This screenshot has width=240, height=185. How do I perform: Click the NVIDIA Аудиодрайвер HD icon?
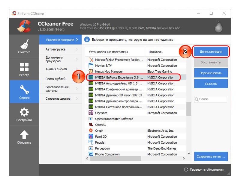pos(91,83)
